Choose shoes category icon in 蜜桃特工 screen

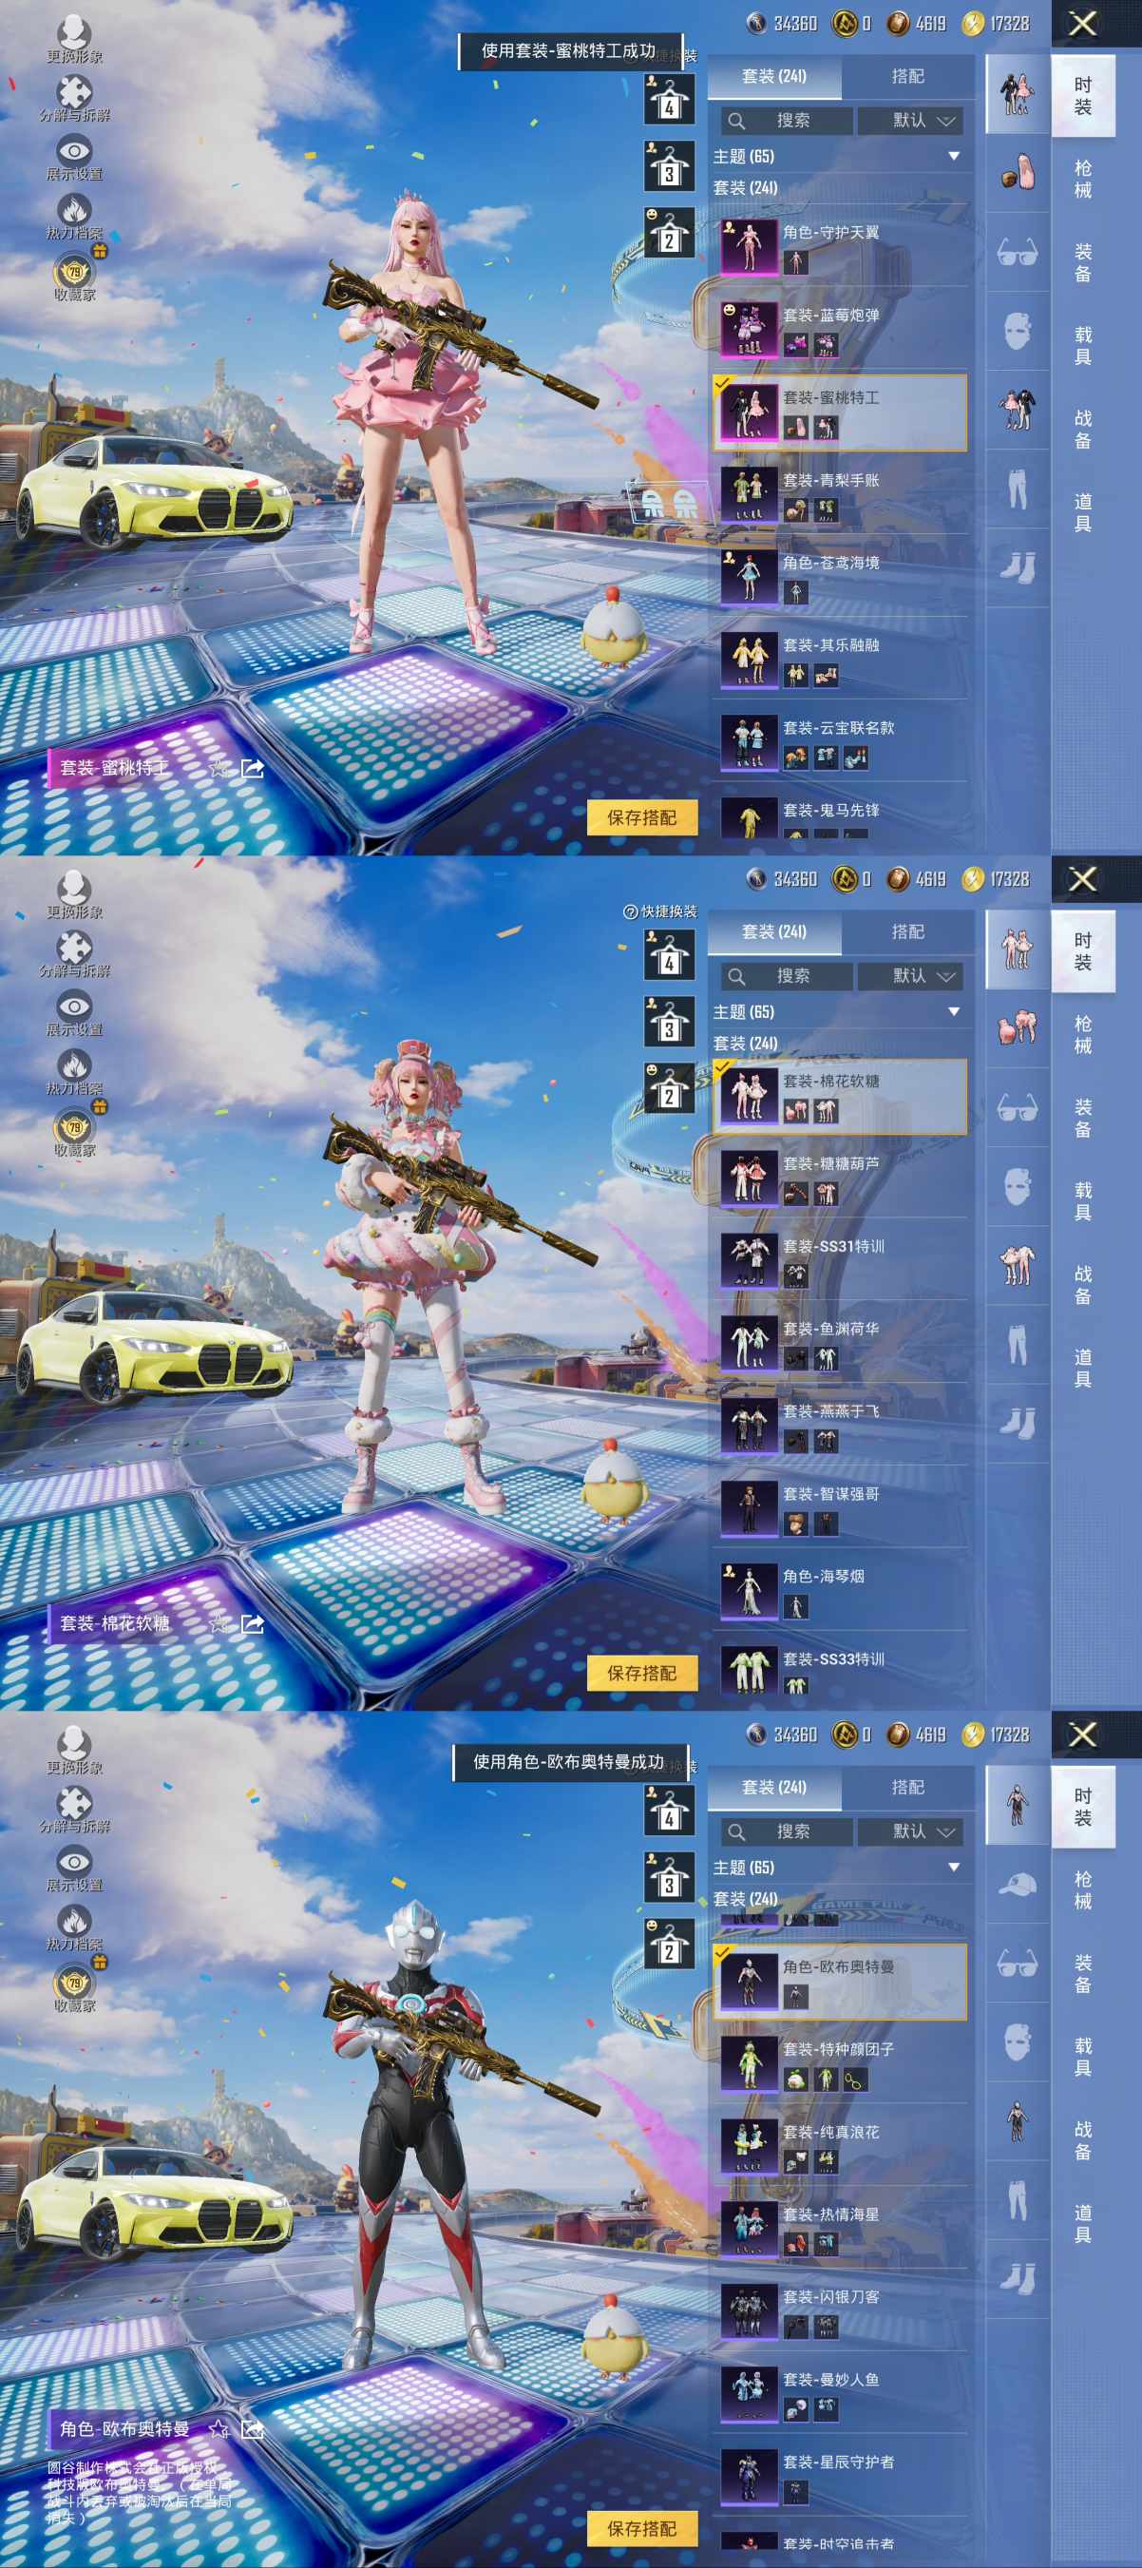(1017, 568)
